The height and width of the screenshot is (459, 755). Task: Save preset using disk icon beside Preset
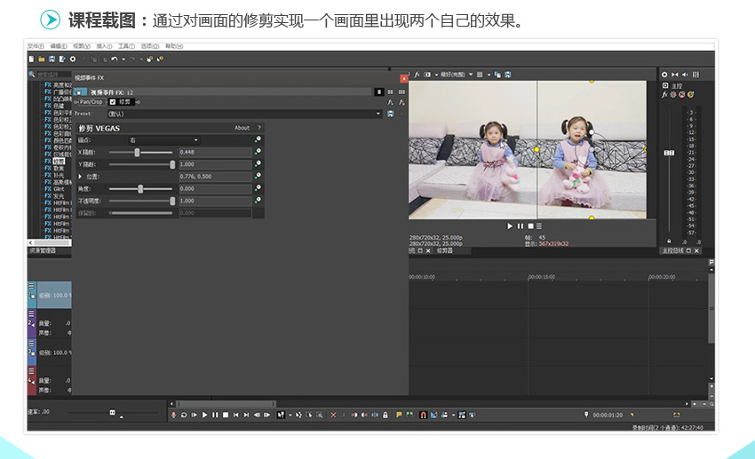pos(391,114)
